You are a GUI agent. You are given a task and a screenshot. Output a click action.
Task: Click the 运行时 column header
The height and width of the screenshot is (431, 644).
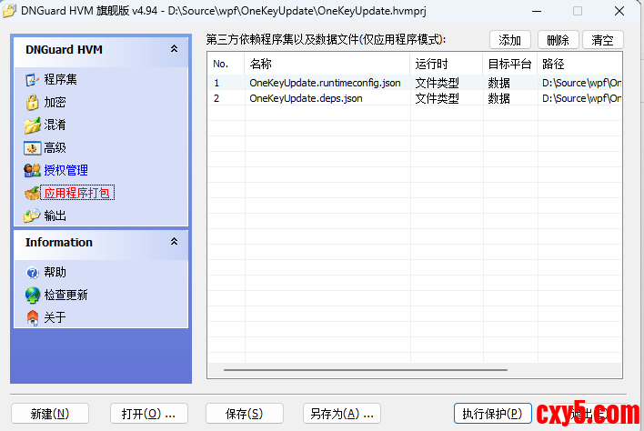[x=447, y=64]
